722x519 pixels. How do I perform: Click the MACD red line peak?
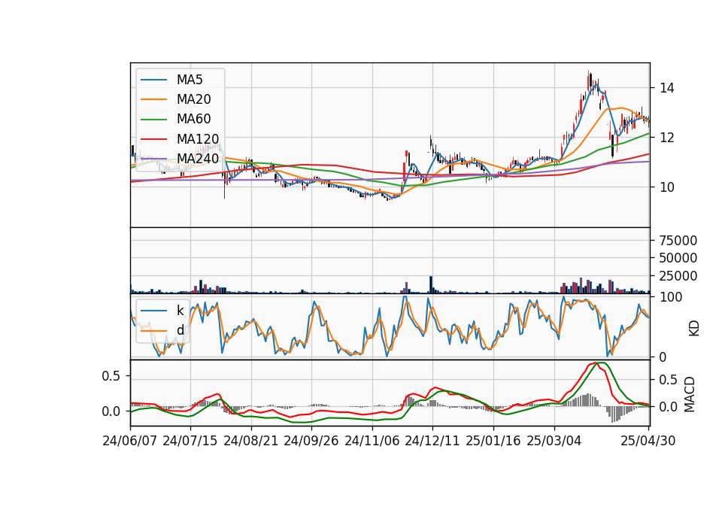coord(594,363)
